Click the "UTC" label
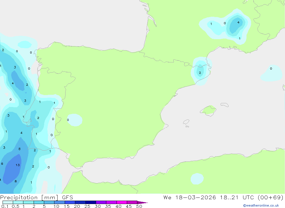Screen dimensions: 285x208 (x=248, y=197)
